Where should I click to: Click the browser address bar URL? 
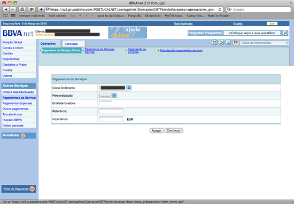click(x=132, y=10)
